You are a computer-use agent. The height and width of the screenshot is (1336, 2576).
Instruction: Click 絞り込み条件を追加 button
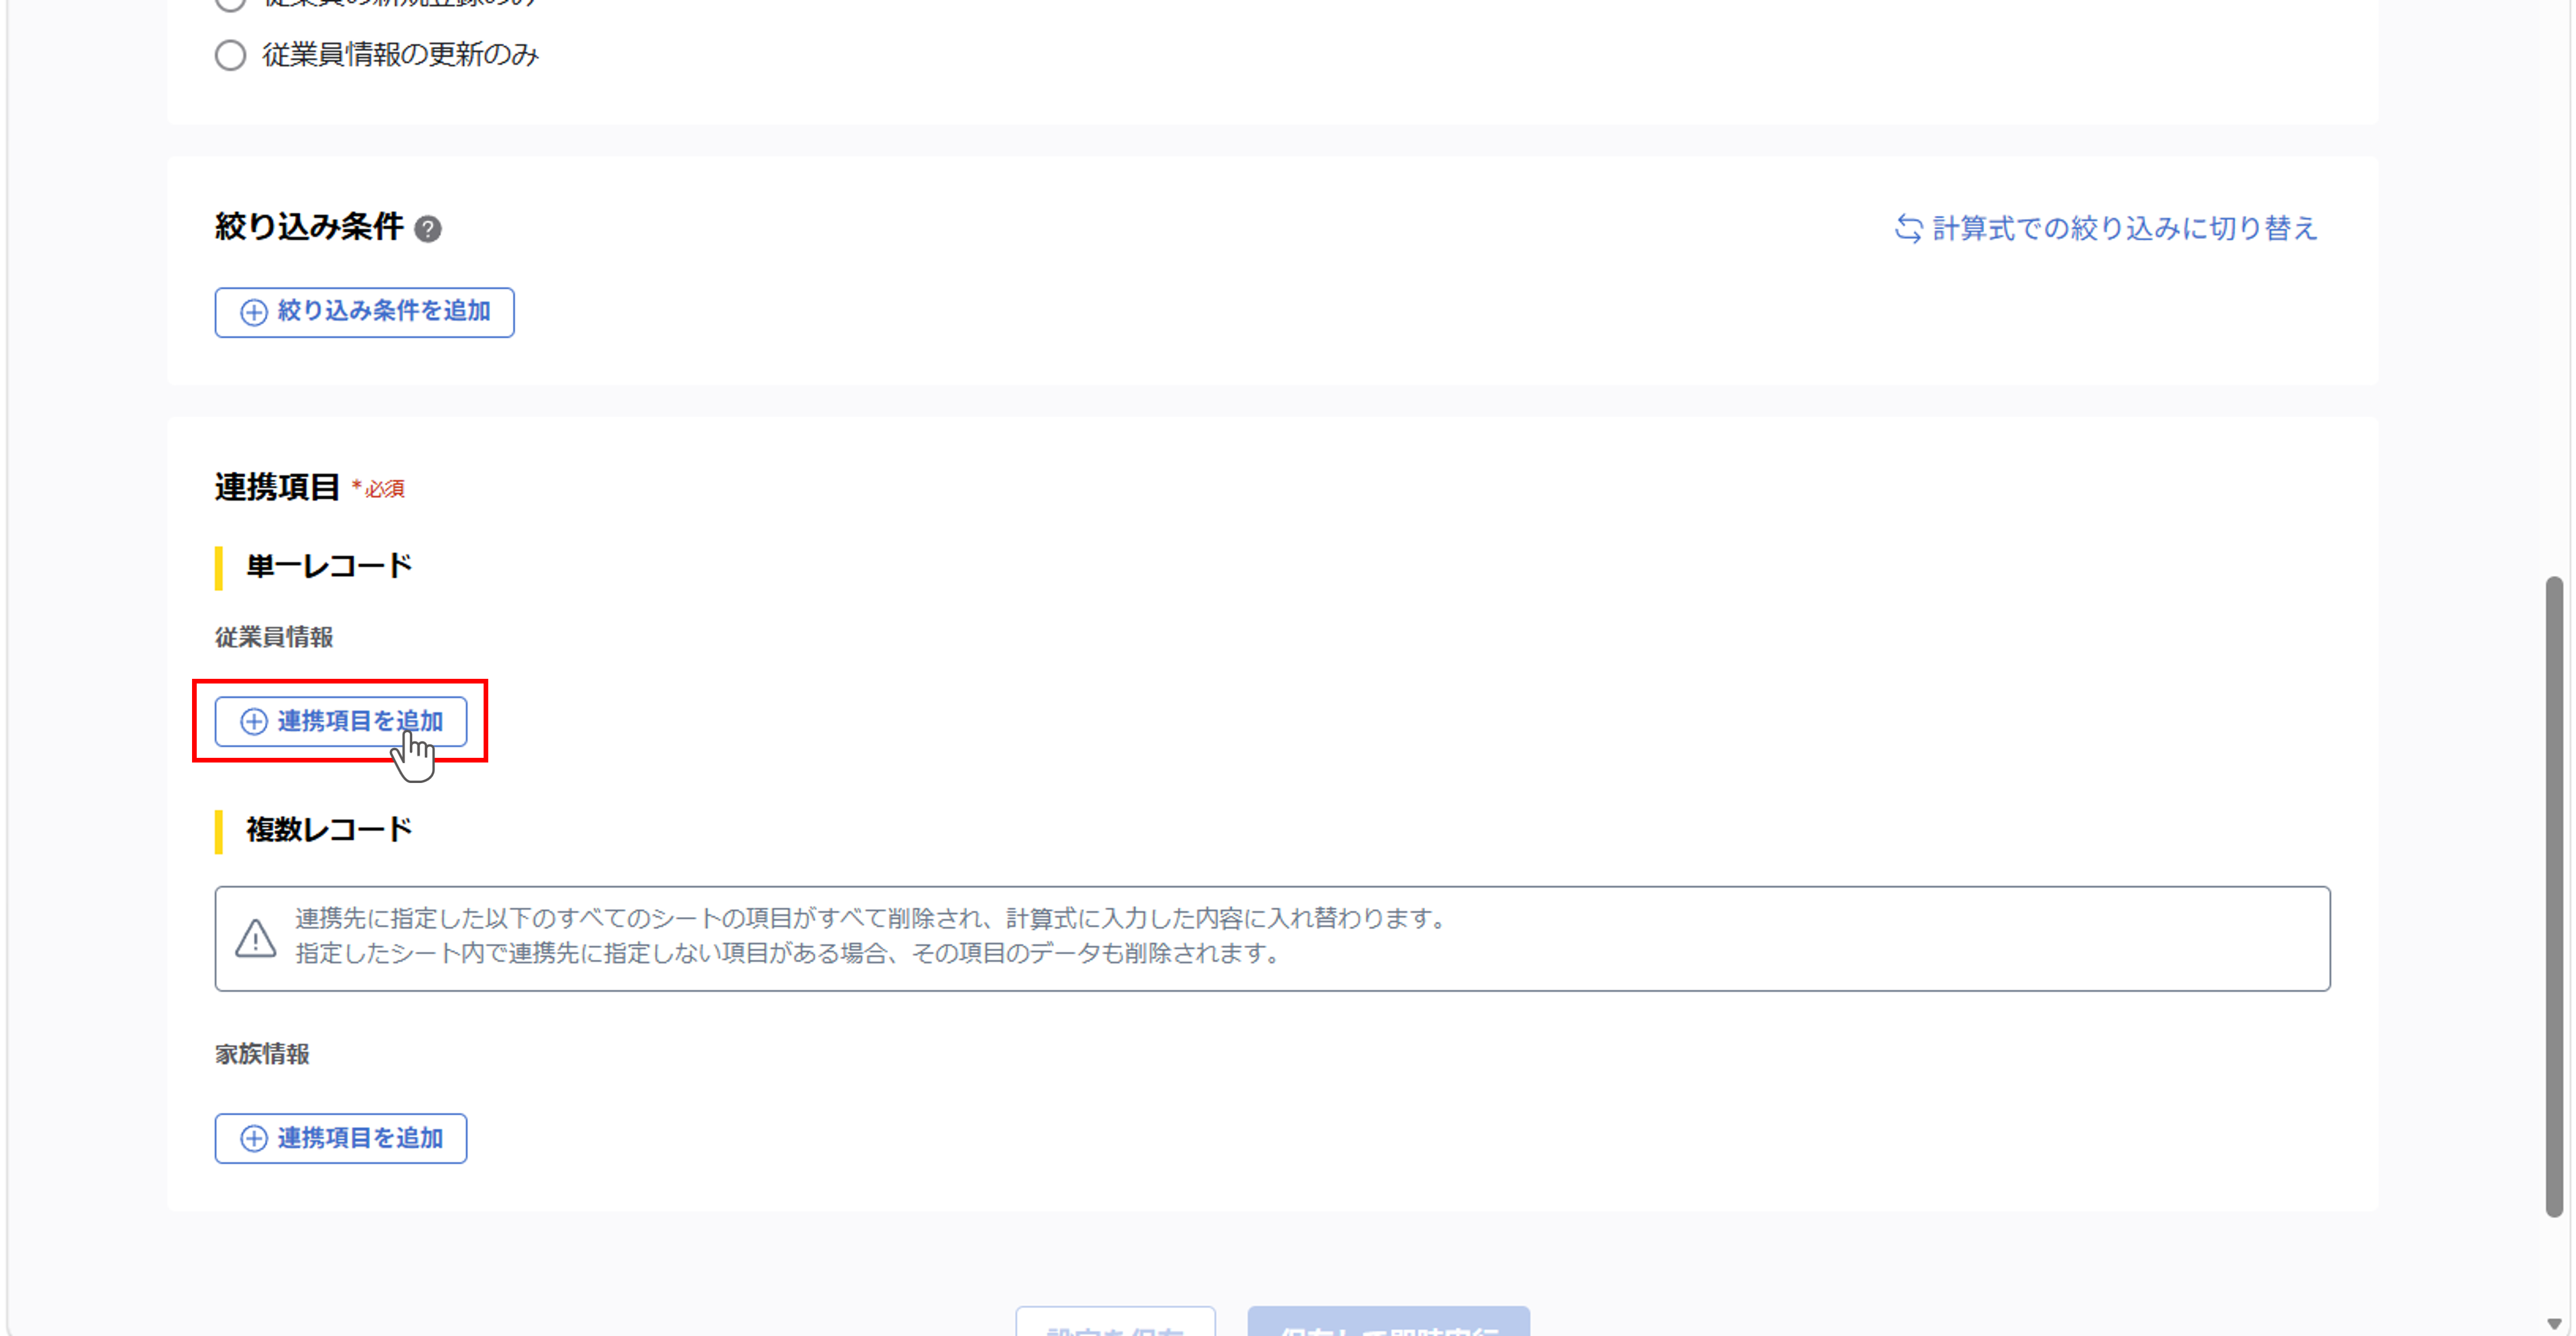pos(364,312)
